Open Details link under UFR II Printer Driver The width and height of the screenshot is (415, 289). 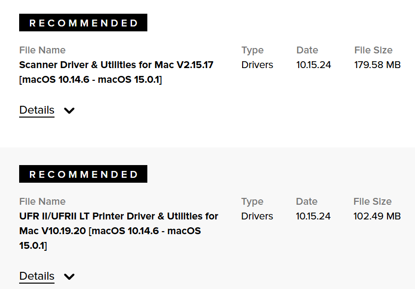pyautogui.click(x=37, y=276)
